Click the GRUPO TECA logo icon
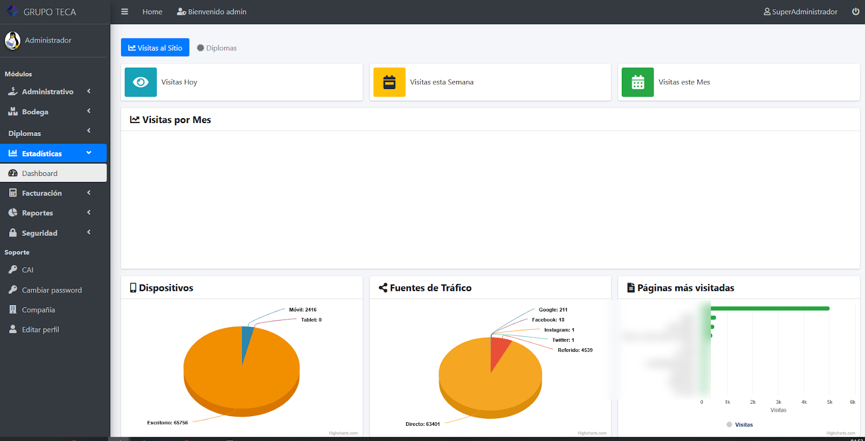Screen dimensions: 865x441 pyautogui.click(x=12, y=11)
